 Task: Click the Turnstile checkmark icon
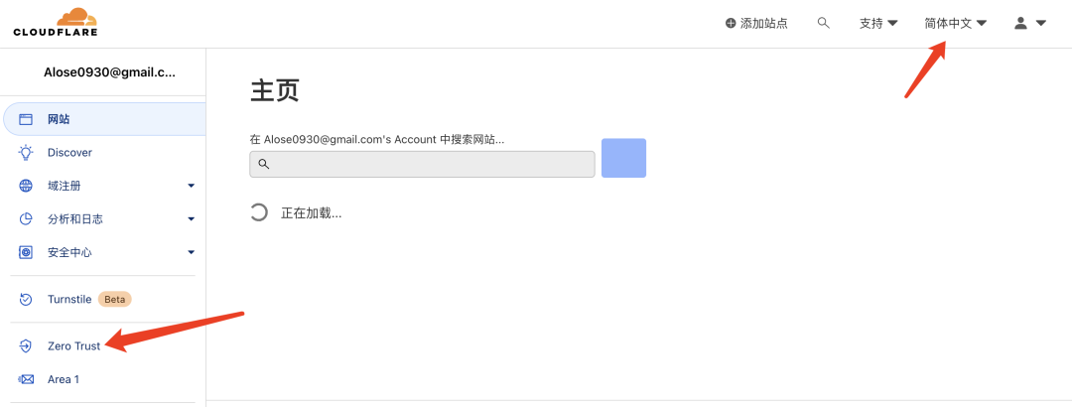coord(25,299)
